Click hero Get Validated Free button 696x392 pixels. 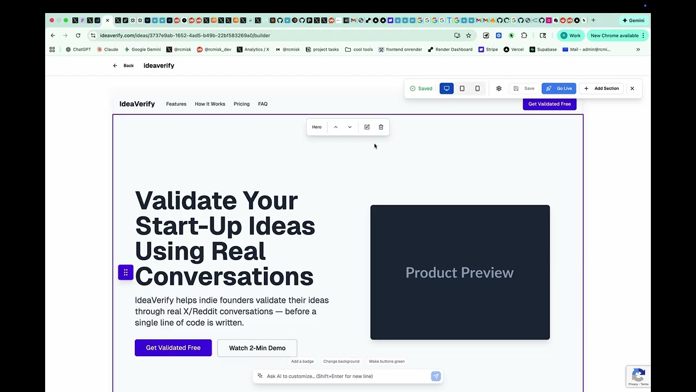coord(173,348)
